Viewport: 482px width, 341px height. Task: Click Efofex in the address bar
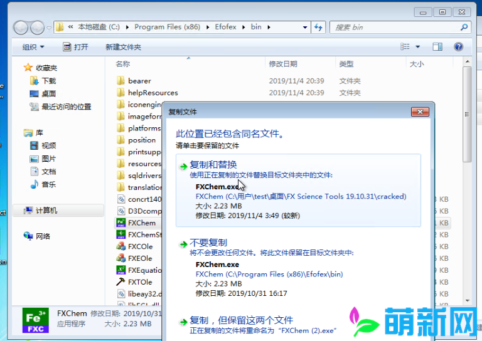pyautogui.click(x=226, y=27)
